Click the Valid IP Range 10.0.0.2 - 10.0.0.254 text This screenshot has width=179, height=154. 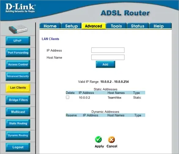103,82
